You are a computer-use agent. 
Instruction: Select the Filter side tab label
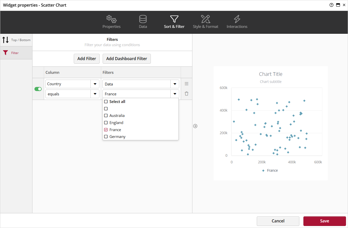point(15,53)
